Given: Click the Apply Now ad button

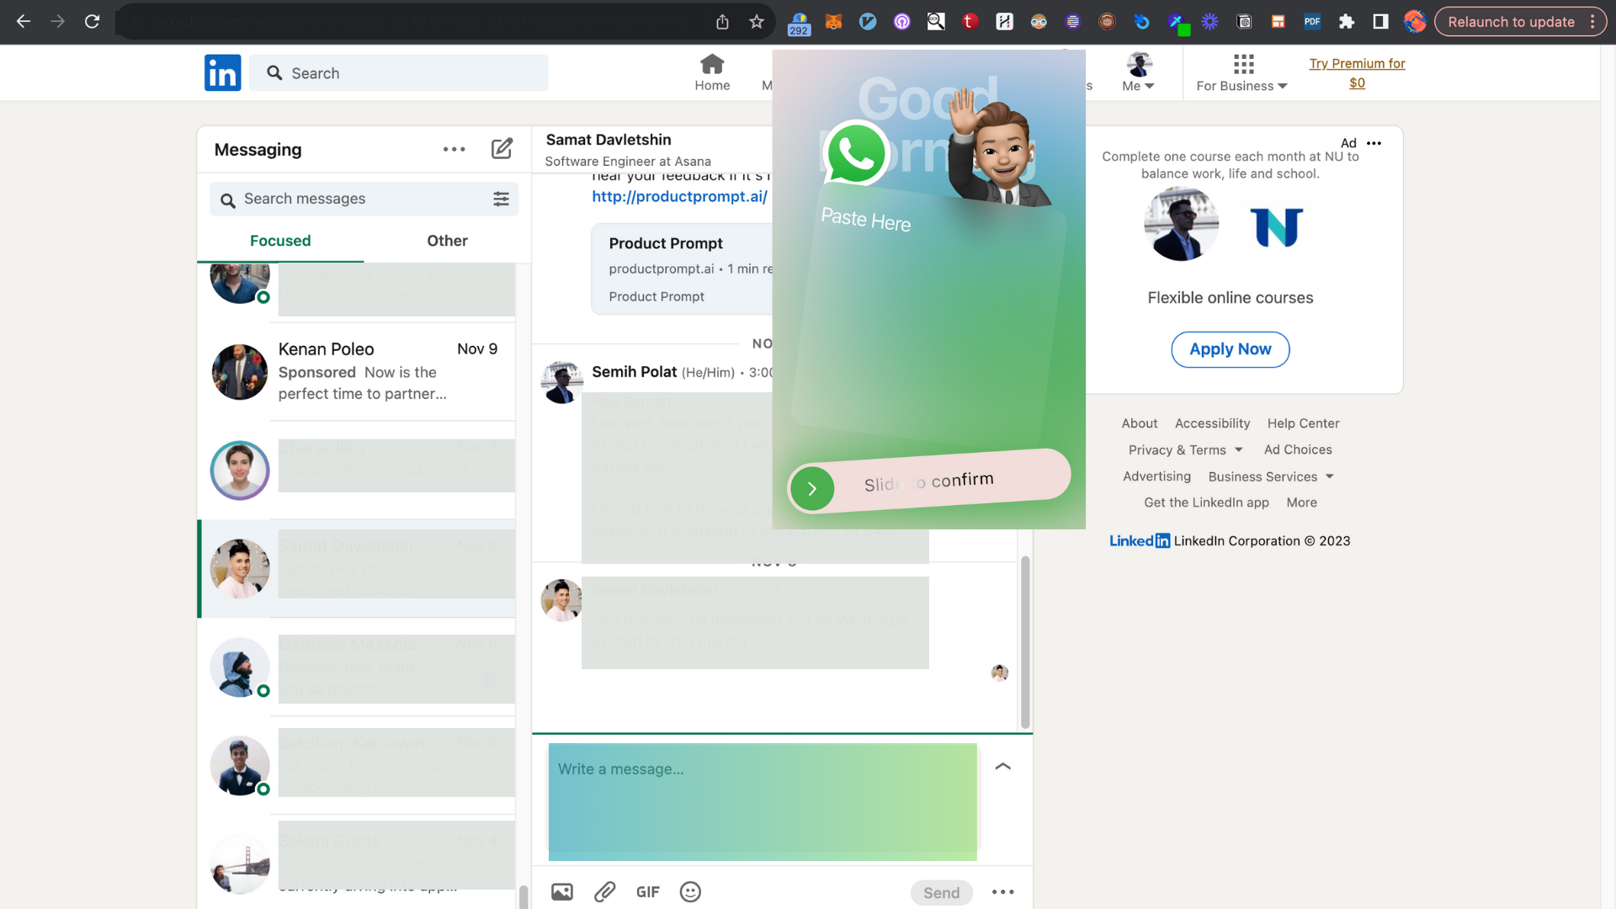Looking at the screenshot, I should tap(1230, 349).
